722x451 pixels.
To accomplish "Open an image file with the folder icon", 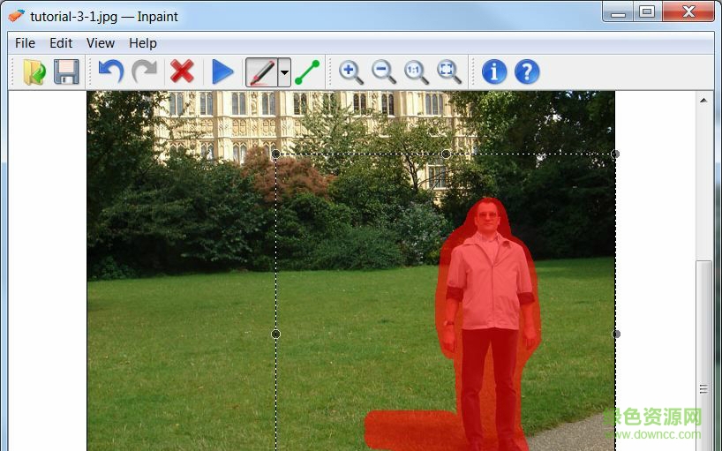I will point(34,71).
